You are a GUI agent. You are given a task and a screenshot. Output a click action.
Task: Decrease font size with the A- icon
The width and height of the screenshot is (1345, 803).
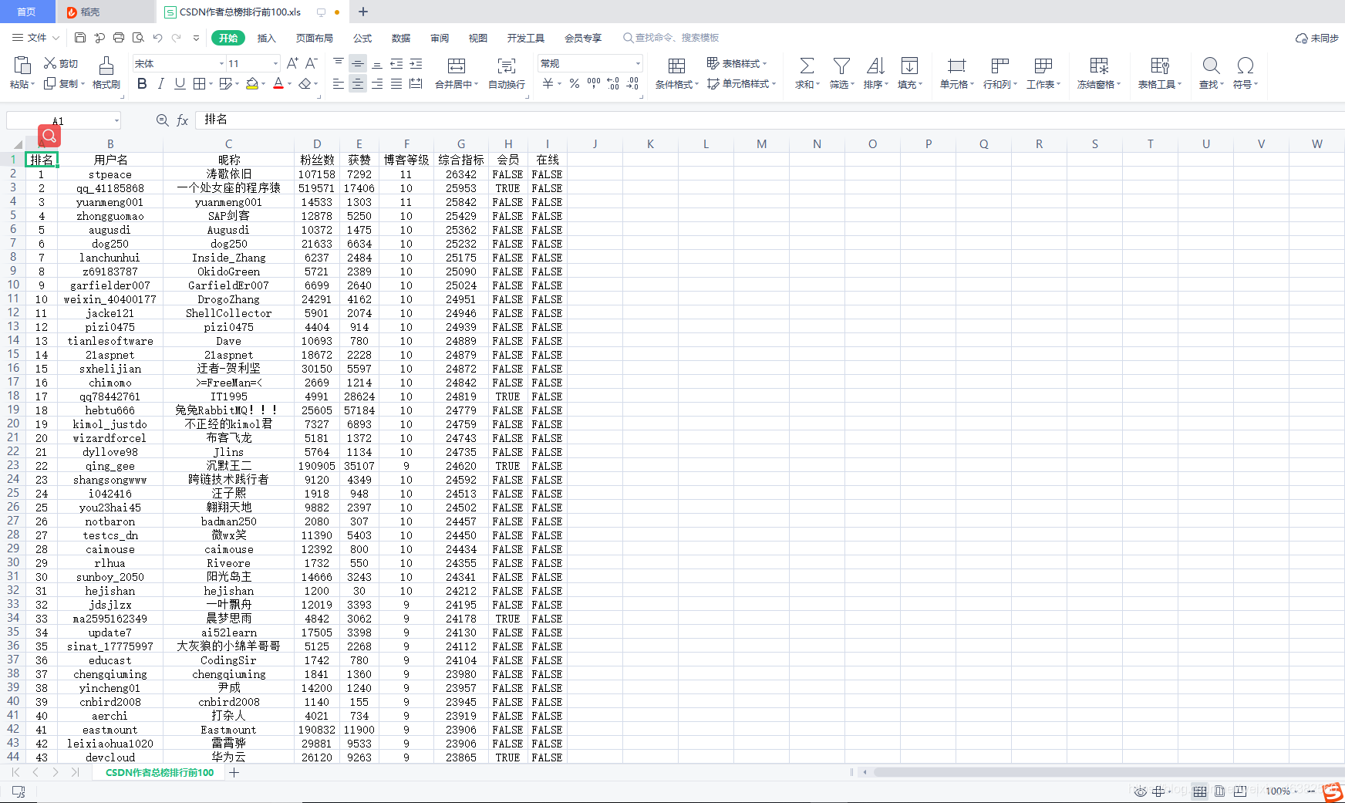point(312,63)
